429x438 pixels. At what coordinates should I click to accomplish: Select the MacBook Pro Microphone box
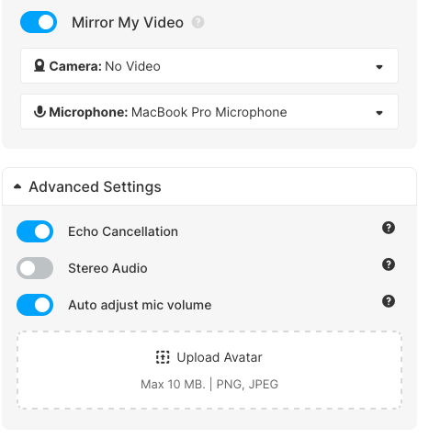coord(209,111)
